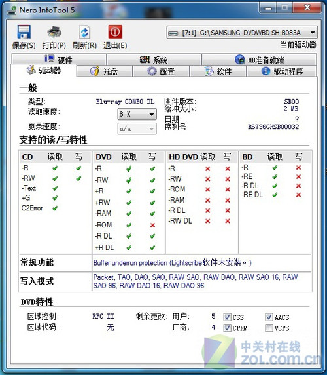The image size is (327, 375).
Task: Open the 光盘 disc tab
Action: [105, 71]
